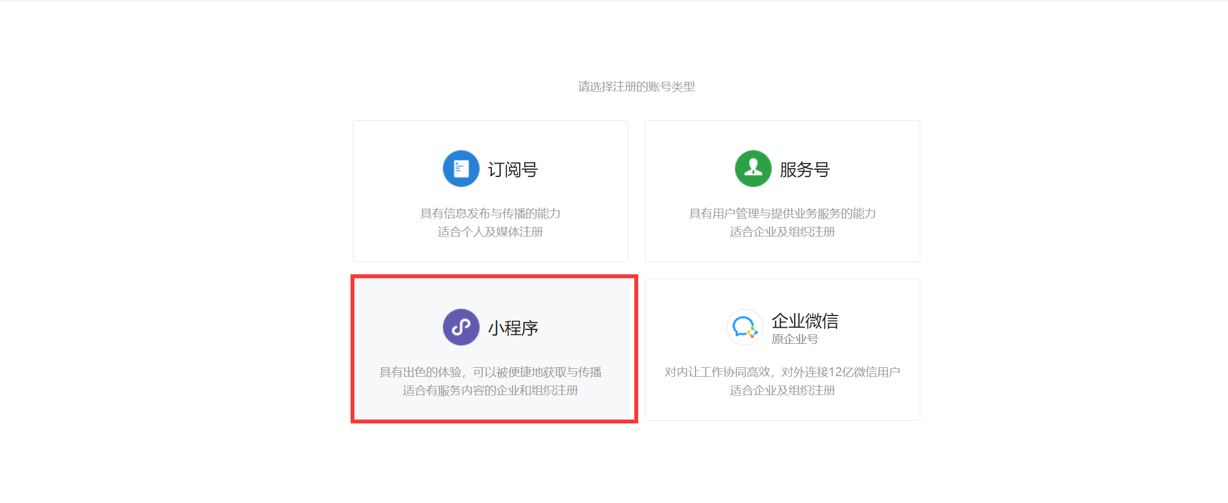Click 适合个人及媒体注册 text

pos(490,231)
